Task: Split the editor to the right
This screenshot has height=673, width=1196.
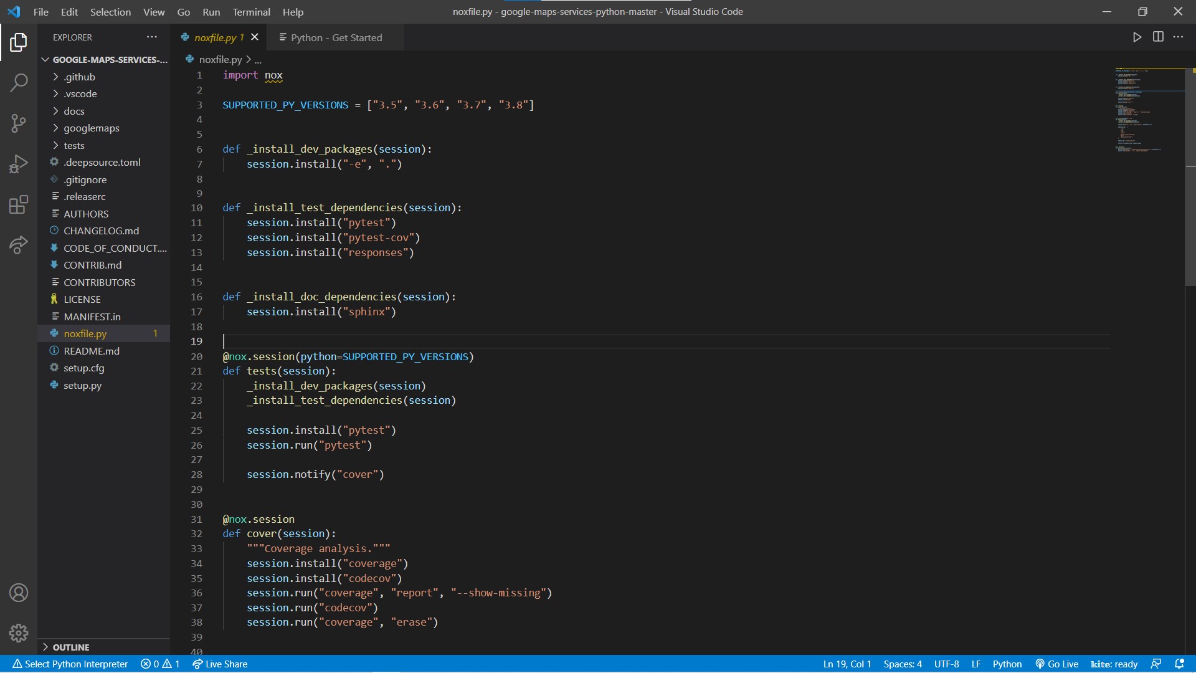Action: [1158, 37]
